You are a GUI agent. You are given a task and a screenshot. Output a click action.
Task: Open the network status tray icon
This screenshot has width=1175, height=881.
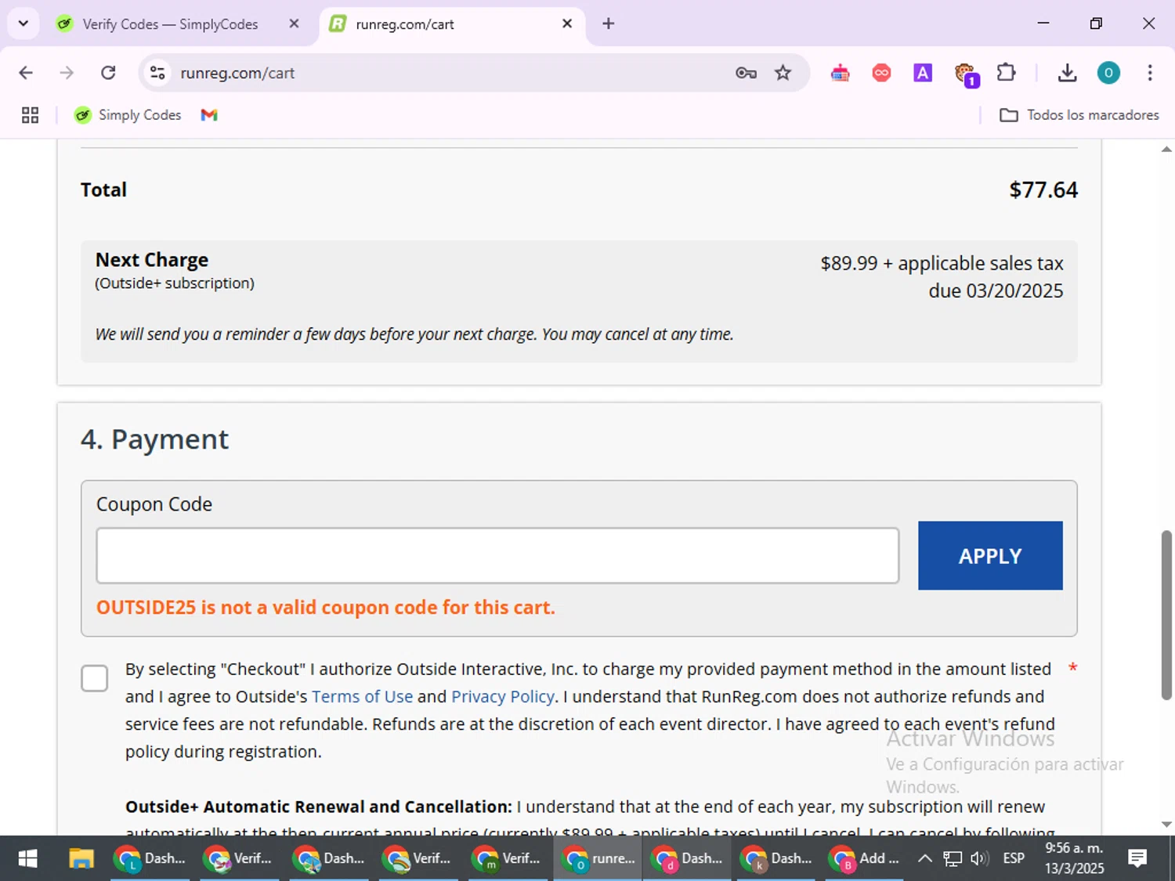click(952, 858)
